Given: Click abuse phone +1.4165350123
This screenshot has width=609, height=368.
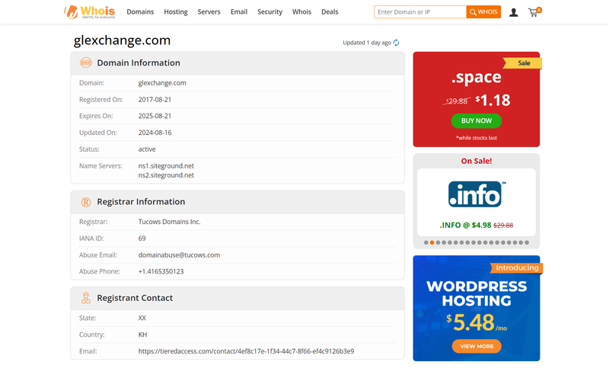Looking at the screenshot, I should 161,272.
